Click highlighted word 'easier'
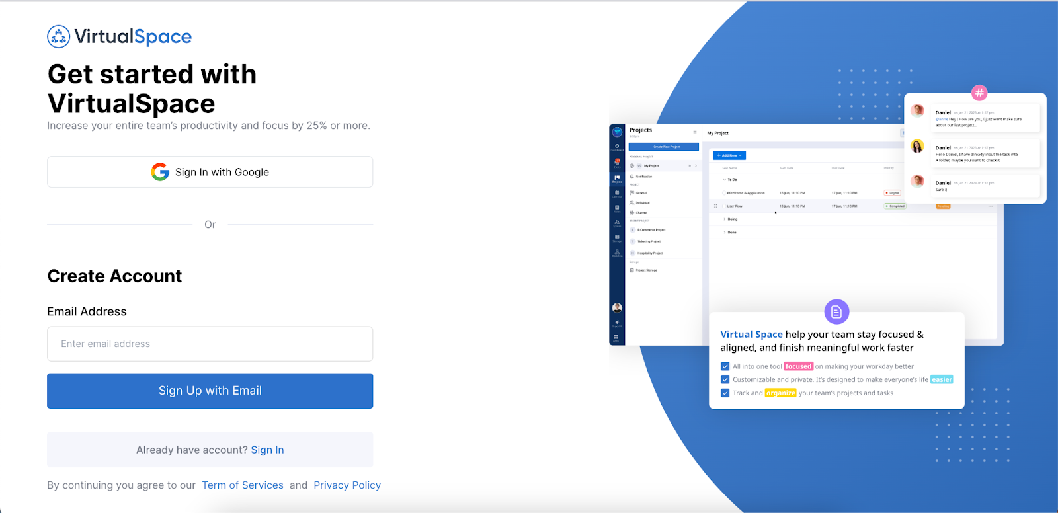Screen dimensions: 1058x513 click(x=942, y=379)
